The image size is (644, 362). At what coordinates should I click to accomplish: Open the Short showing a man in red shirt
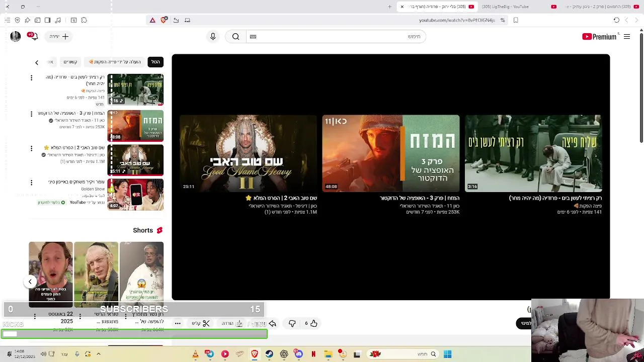[51, 275]
